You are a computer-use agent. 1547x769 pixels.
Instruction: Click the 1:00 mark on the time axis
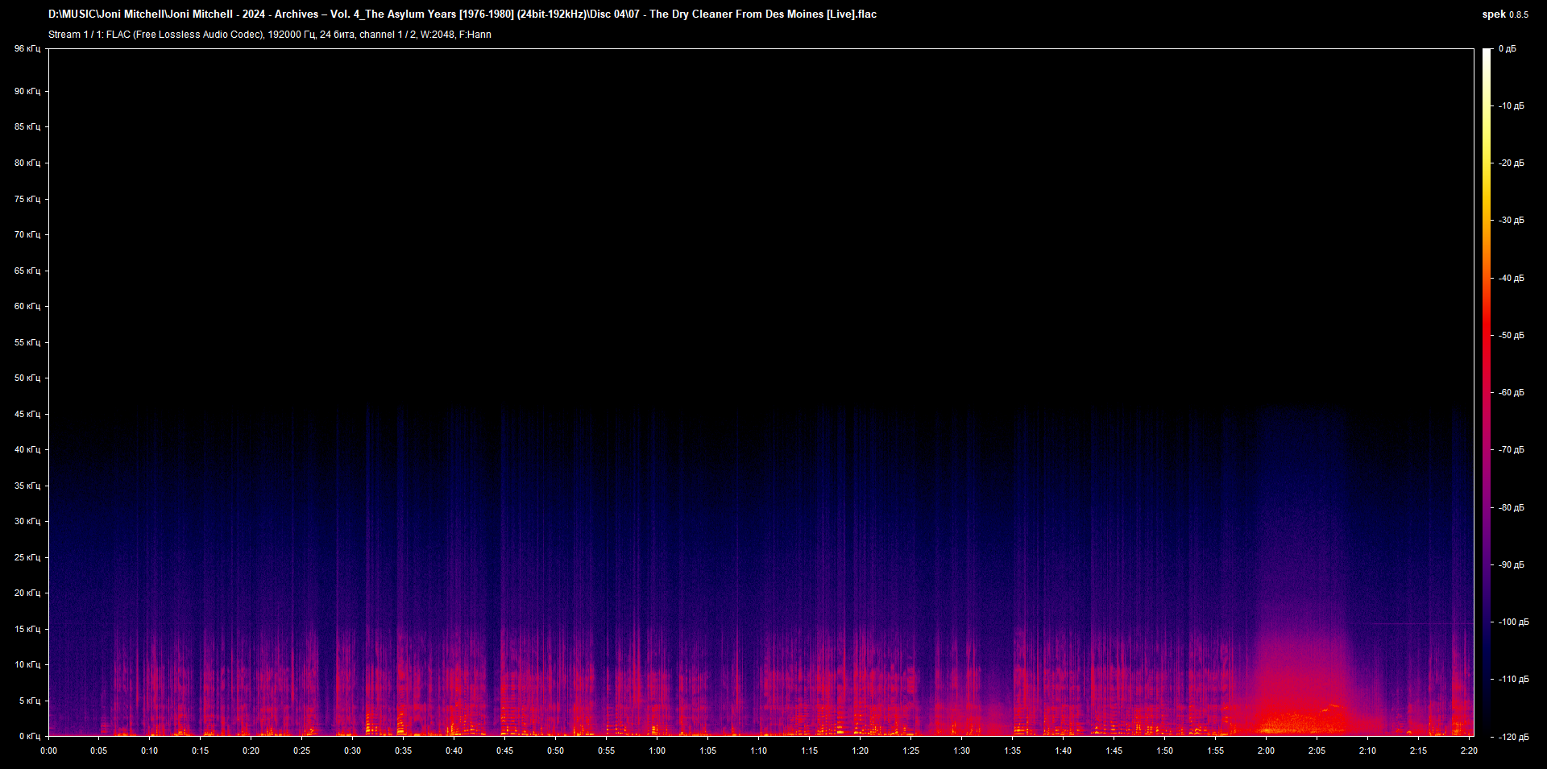[657, 750]
